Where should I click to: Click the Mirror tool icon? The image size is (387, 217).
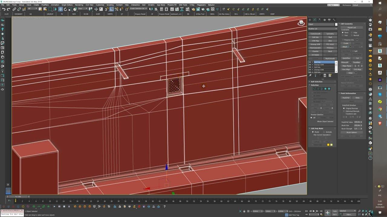pyautogui.click(x=150, y=9)
